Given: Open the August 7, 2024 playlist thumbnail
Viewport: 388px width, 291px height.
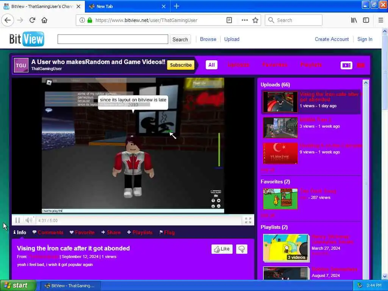Looking at the screenshot, I should pos(286,274).
